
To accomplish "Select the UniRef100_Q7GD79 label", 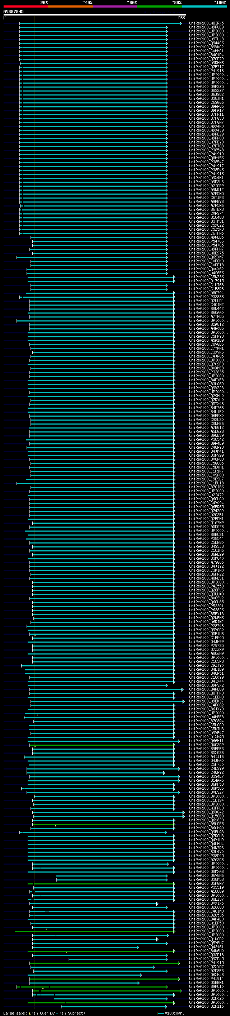I will click(x=206, y=59).
